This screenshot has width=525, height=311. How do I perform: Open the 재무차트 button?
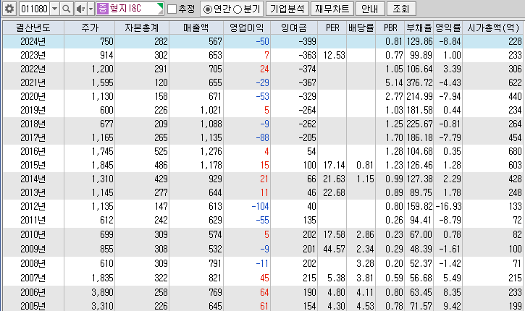click(x=332, y=9)
